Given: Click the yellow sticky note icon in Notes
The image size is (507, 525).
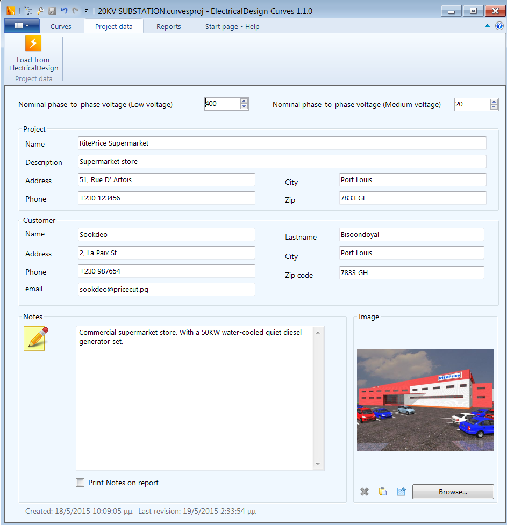Looking at the screenshot, I should (x=34, y=338).
